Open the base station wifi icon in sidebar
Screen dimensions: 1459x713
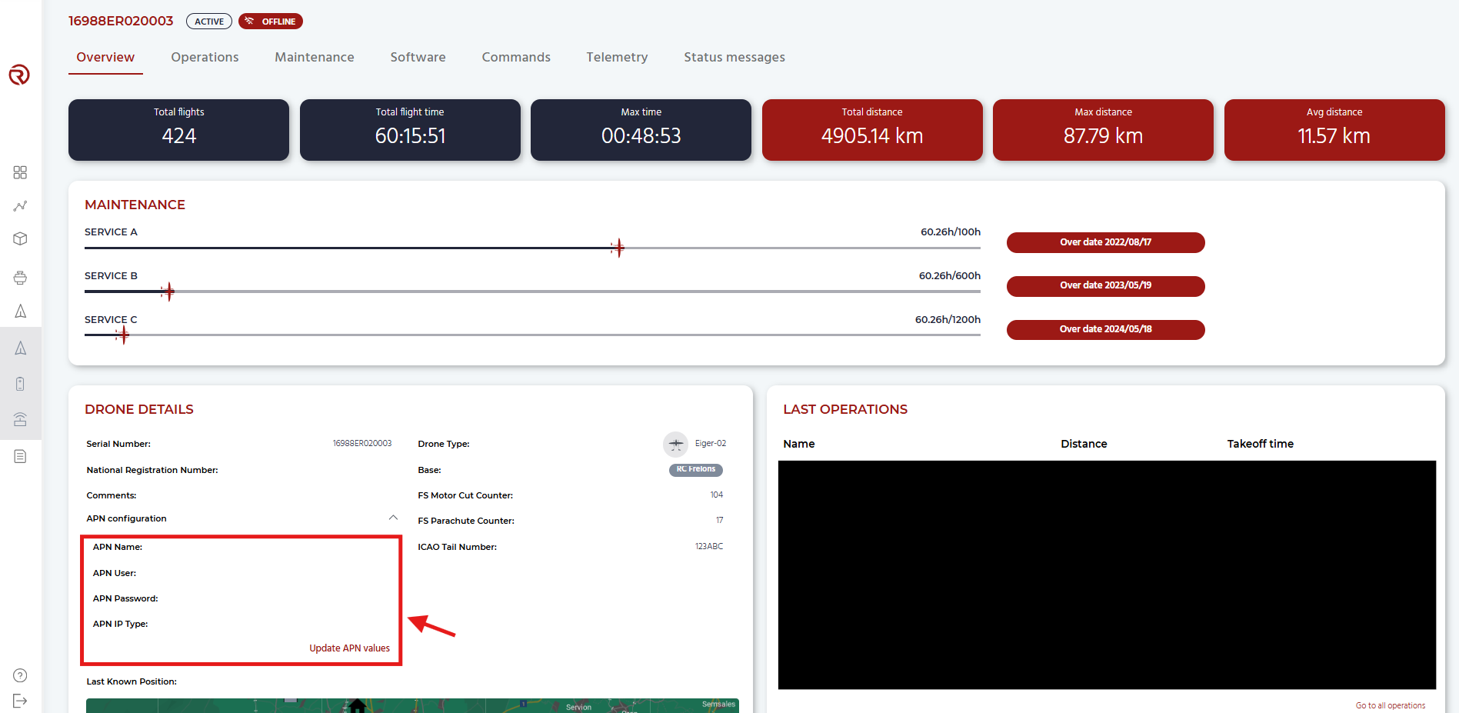tap(20, 419)
